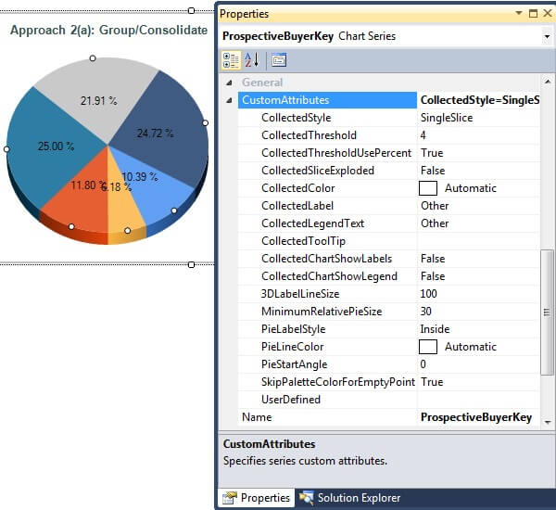Screen dimensions: 556x510
Task: Click the left resize handle of the chart
Action: (x=6, y=148)
